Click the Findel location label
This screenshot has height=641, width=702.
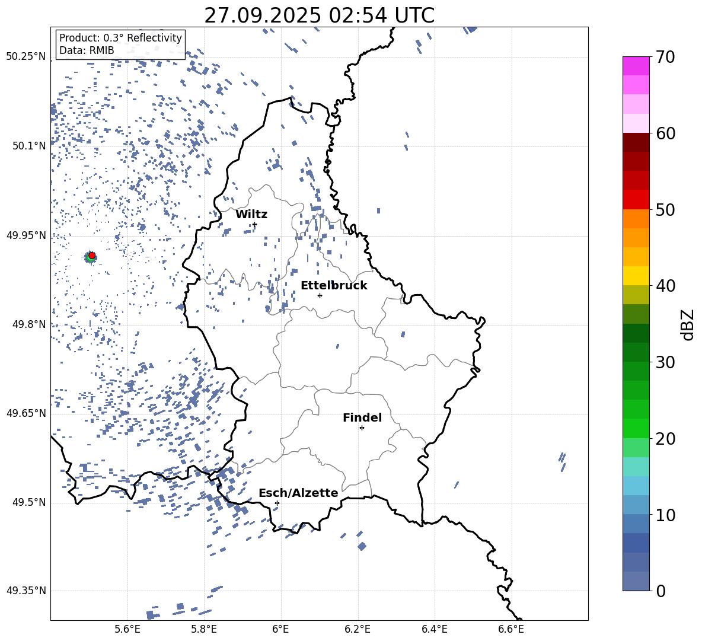(362, 417)
